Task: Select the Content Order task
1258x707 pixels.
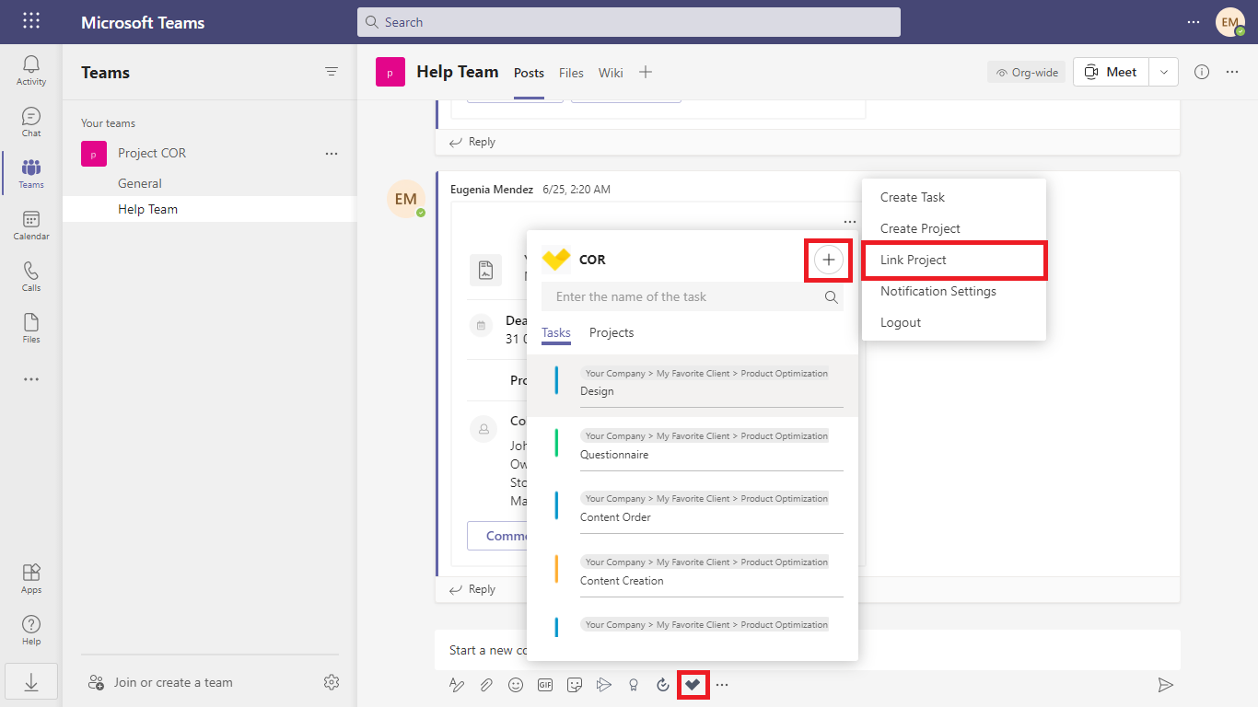Action: [x=693, y=511]
